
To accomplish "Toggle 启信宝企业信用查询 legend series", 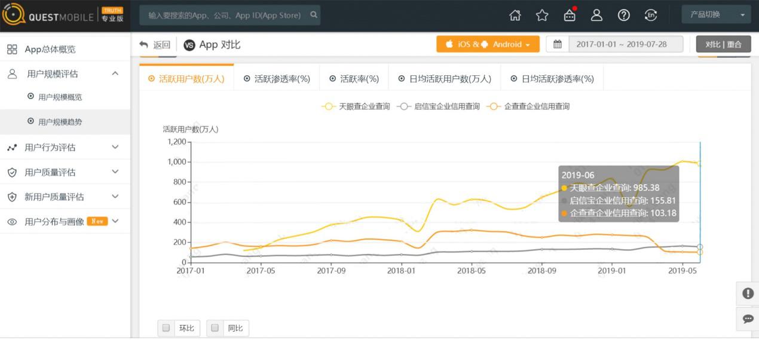I will point(438,106).
